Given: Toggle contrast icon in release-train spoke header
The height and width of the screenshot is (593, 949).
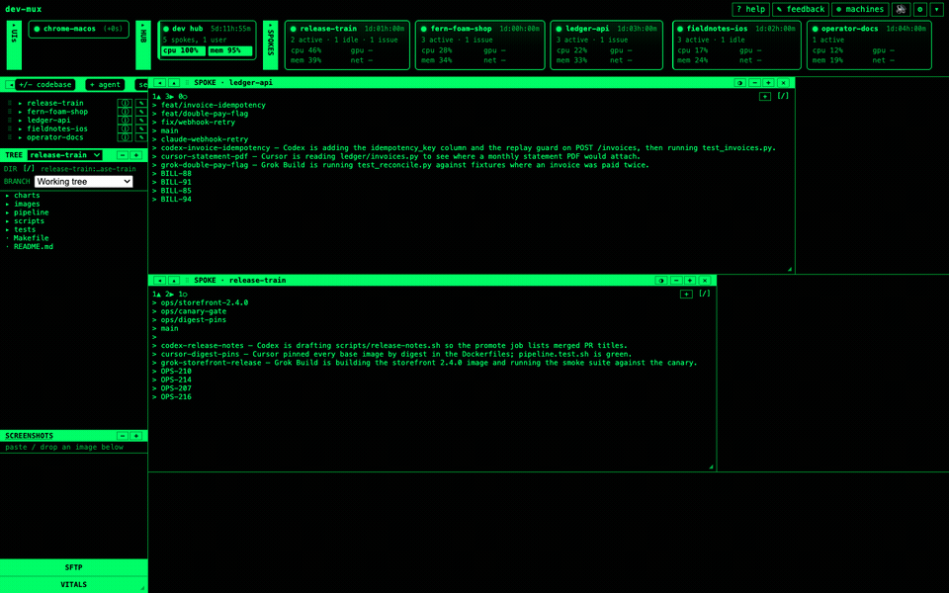Looking at the screenshot, I should [x=661, y=281].
